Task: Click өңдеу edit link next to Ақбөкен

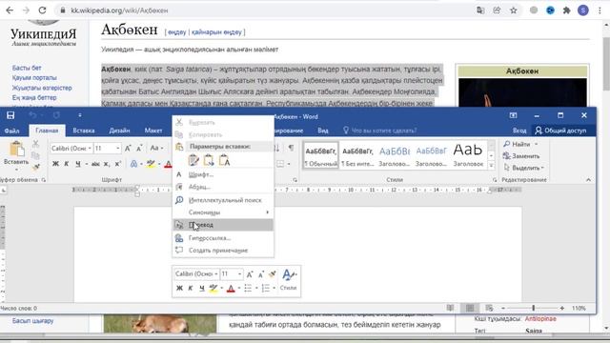Action: [x=177, y=32]
